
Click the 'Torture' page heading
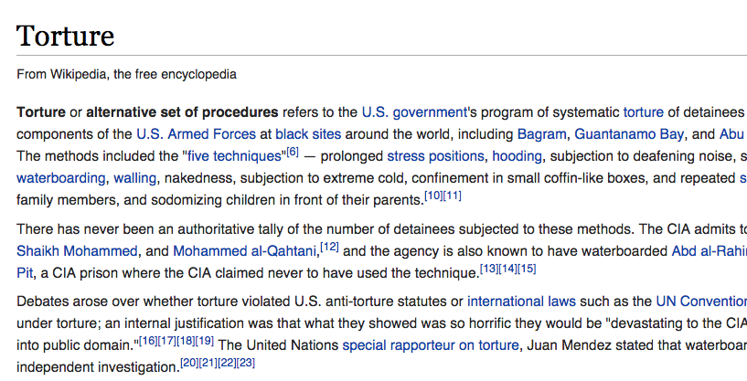pyautogui.click(x=65, y=36)
